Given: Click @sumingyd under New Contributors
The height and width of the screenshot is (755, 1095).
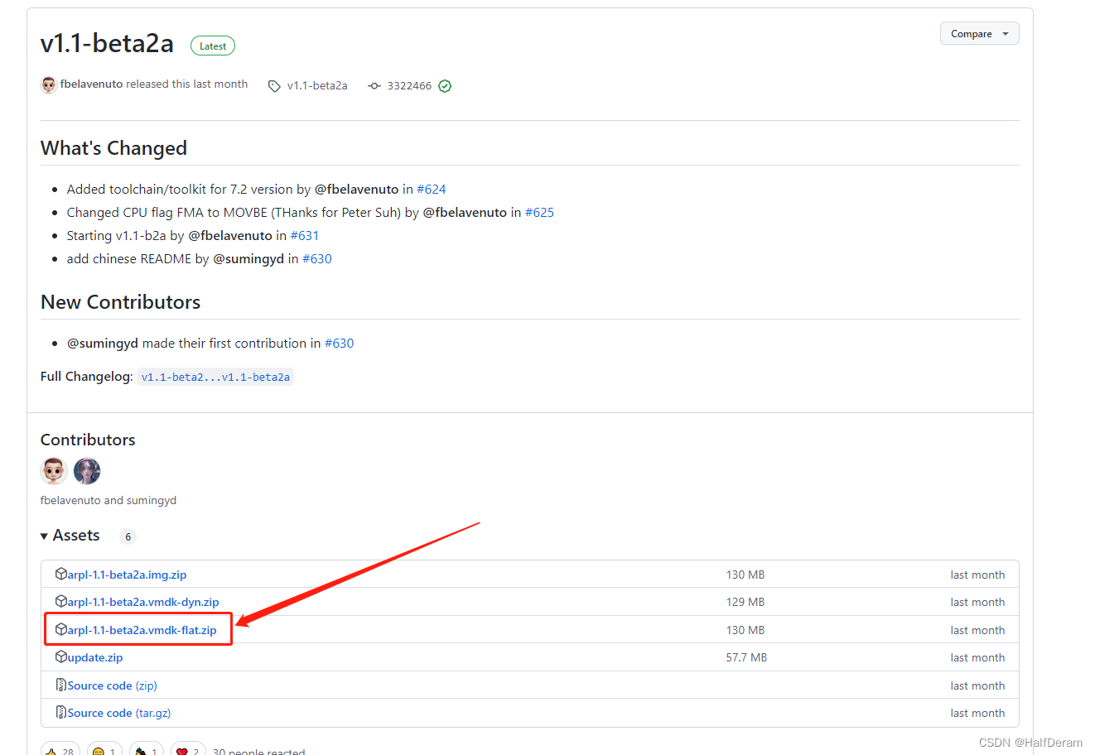Looking at the screenshot, I should (103, 344).
